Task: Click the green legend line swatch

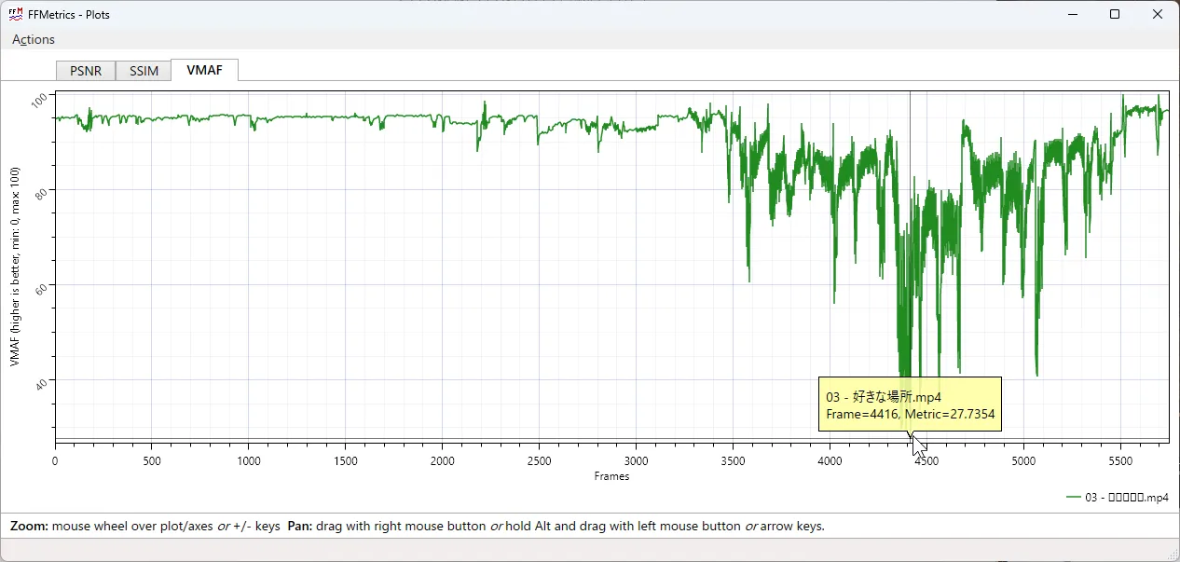Action: 1074,497
